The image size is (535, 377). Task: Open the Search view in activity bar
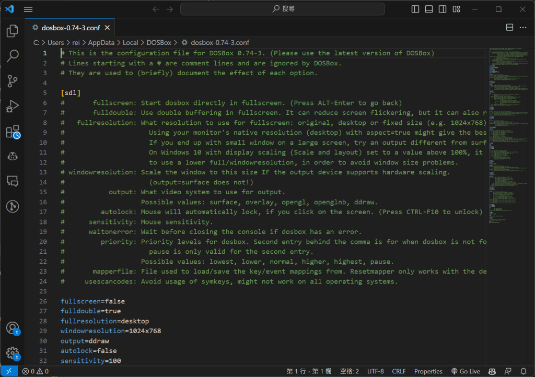13,56
